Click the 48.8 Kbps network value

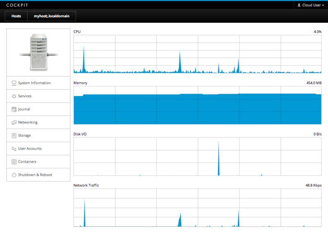point(314,185)
